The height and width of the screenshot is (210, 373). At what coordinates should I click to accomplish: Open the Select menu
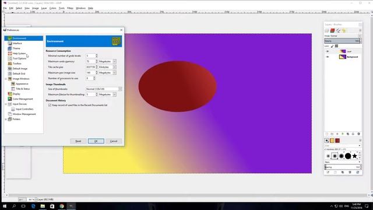point(19,8)
